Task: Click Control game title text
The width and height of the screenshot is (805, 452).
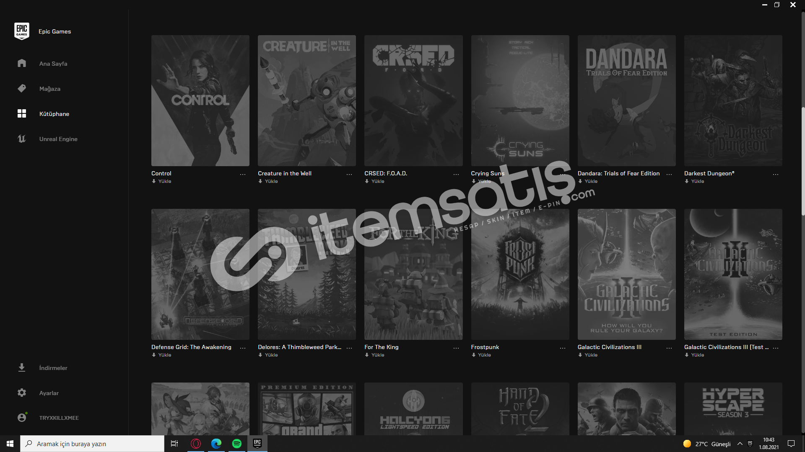Action: click(161, 173)
